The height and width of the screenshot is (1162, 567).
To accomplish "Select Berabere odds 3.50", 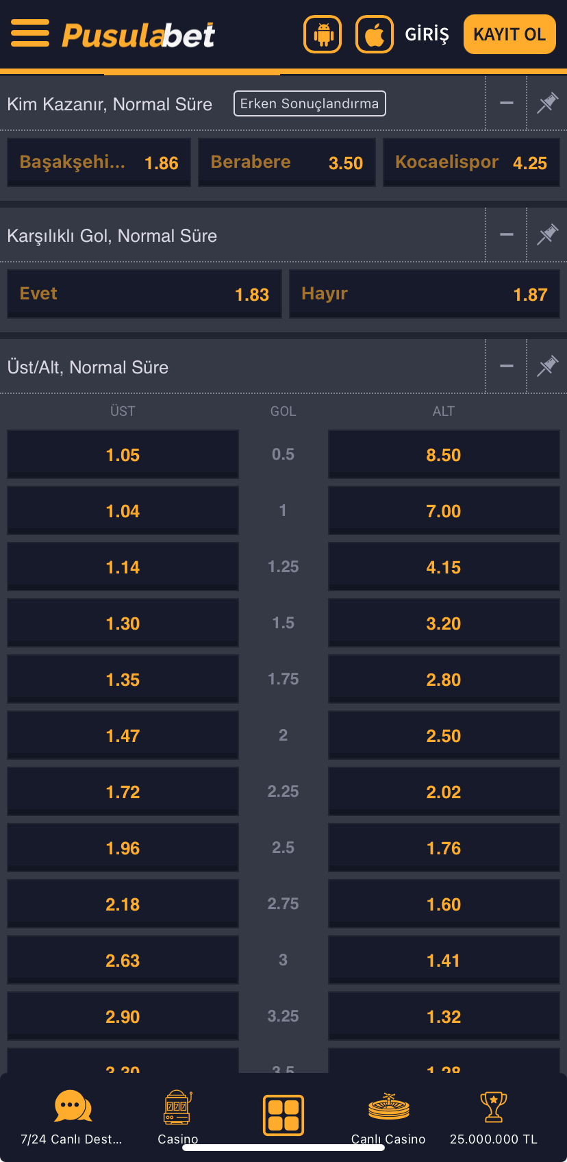I will pos(287,162).
